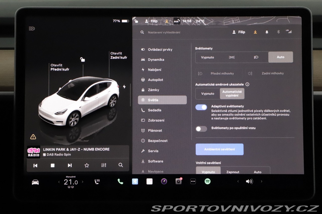Tap the 21.0 temperature display

tap(71, 182)
